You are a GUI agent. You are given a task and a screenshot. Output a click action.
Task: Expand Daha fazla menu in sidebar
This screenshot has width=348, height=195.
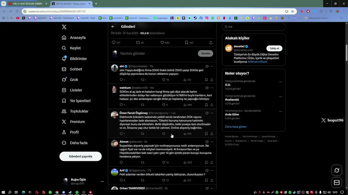74,143
